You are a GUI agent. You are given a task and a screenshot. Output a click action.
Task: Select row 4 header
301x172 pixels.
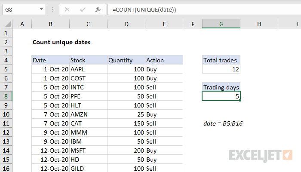[x=6, y=60]
